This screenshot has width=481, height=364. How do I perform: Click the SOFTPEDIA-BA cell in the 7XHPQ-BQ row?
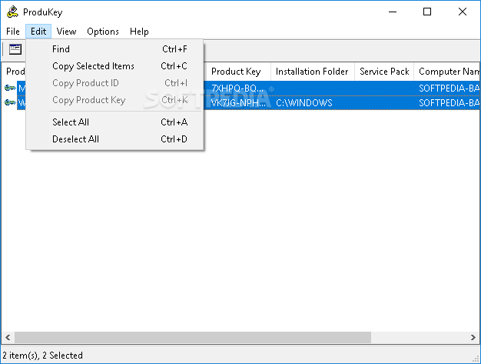point(449,88)
